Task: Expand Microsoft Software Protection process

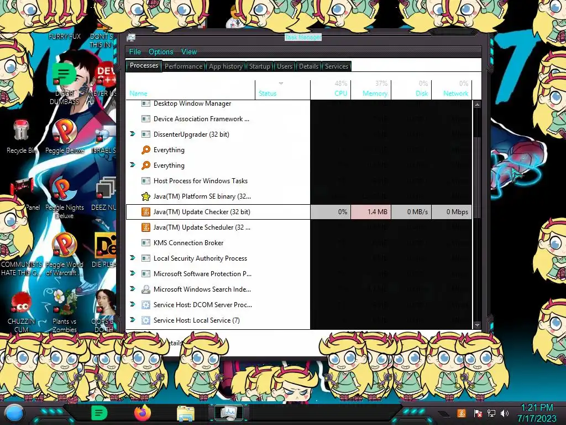Action: [x=133, y=273]
